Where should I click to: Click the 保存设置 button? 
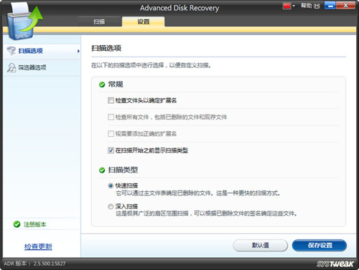320,246
